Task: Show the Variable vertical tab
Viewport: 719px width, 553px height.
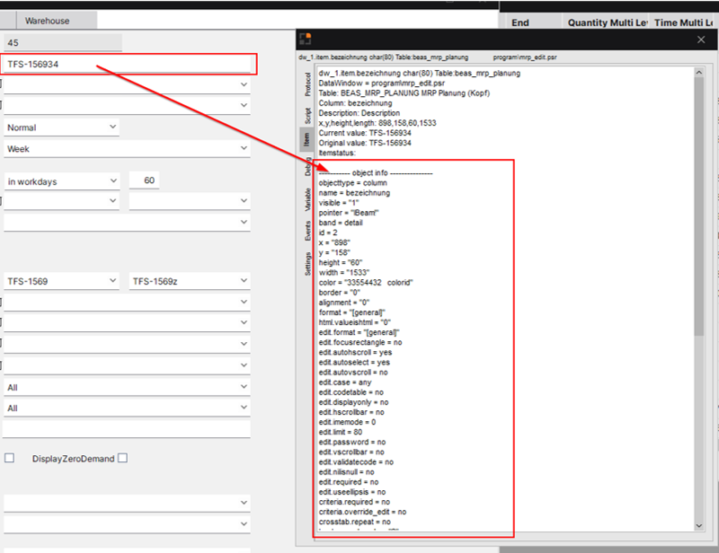Action: [x=307, y=199]
